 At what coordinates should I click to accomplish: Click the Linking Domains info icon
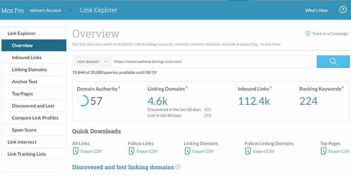(186, 87)
